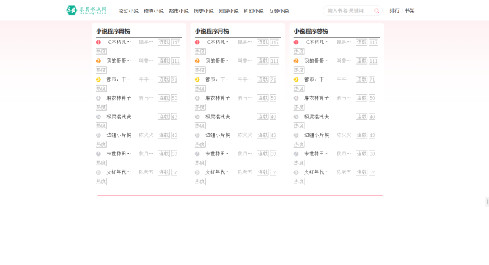Open the 排行 rankings page
Screen dimensions: 489x265
point(394,10)
